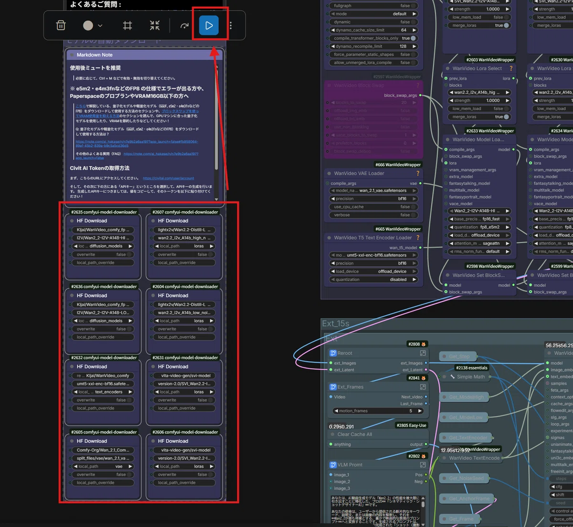Open help icon on WanVideo Block Swap node
This screenshot has width=573, height=527.
[x=418, y=85]
